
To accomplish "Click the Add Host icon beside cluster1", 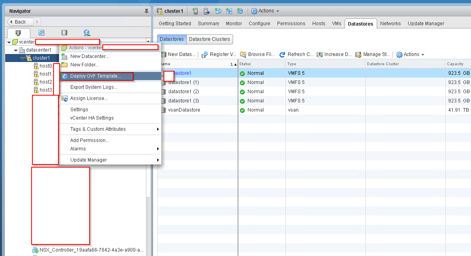I will click(x=195, y=11).
